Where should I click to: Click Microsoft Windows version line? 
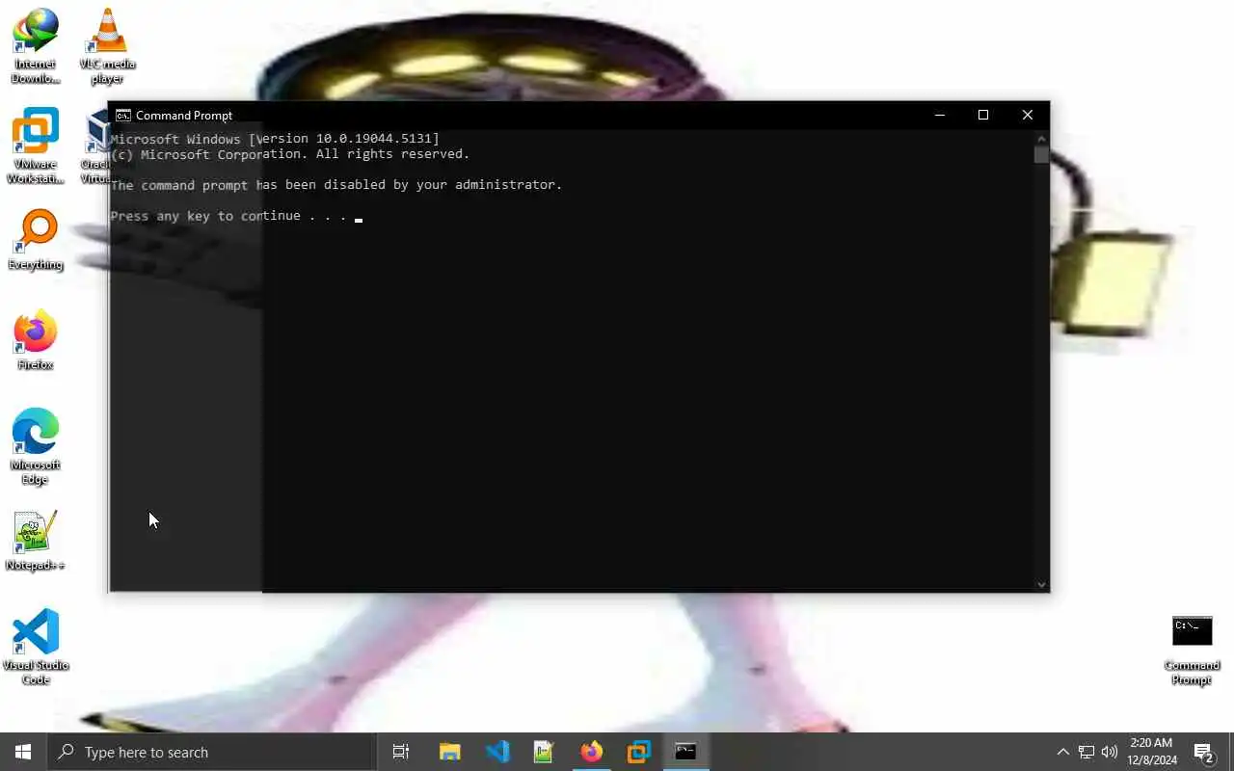pyautogui.click(x=275, y=139)
